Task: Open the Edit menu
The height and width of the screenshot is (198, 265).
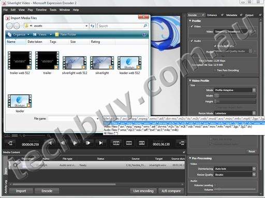Action: point(13,10)
